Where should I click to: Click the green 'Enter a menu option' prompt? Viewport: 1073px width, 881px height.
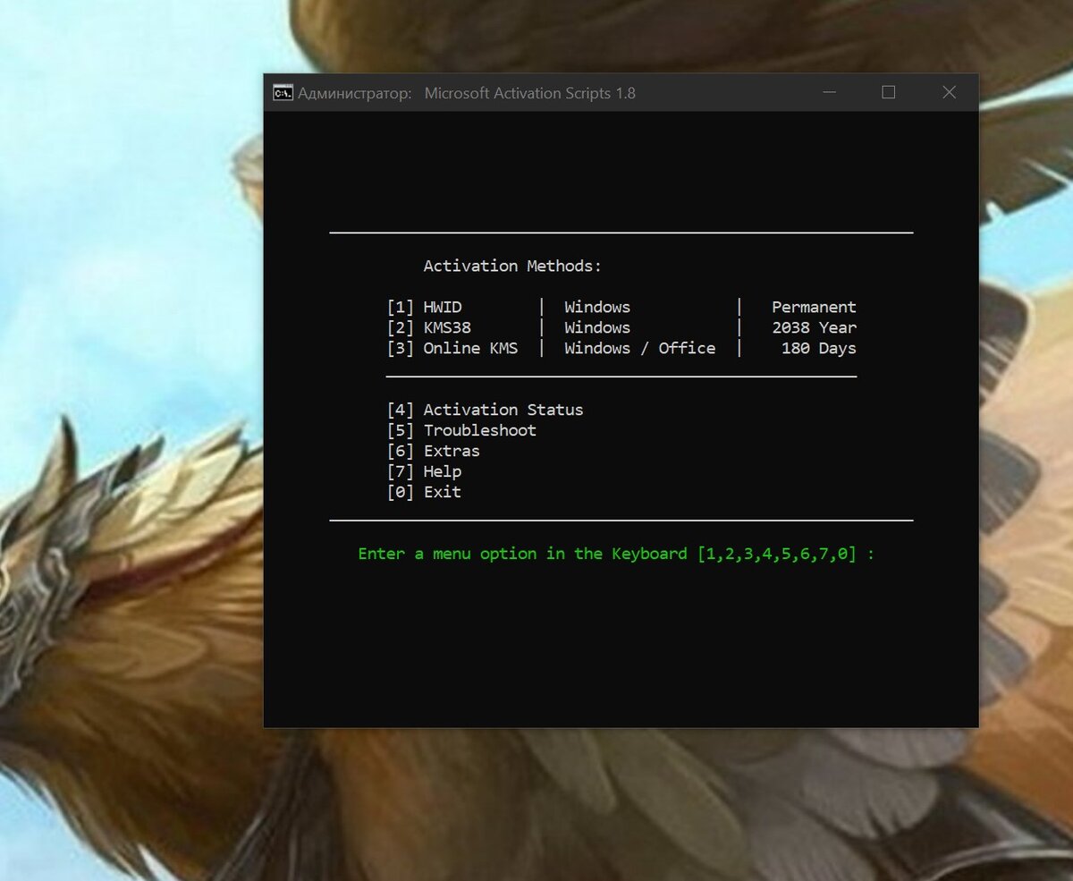click(x=616, y=554)
